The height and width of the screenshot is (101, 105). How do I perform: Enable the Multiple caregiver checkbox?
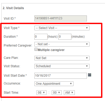tap(36, 49)
